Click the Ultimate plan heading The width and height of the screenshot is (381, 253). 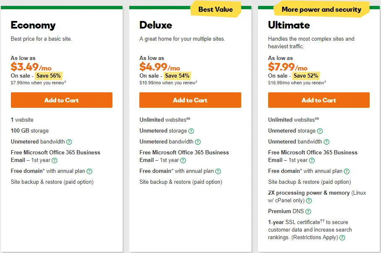(x=289, y=25)
